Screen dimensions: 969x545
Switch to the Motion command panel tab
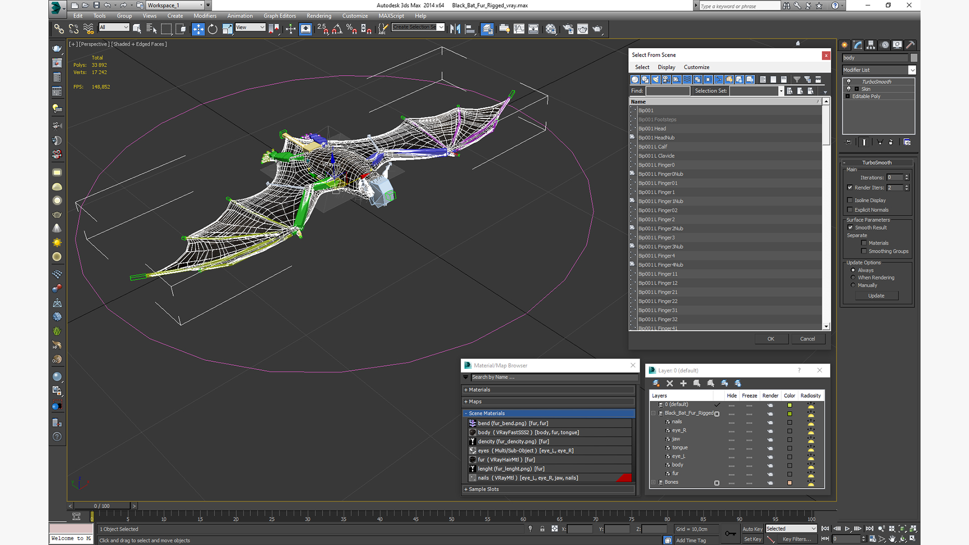tap(884, 45)
